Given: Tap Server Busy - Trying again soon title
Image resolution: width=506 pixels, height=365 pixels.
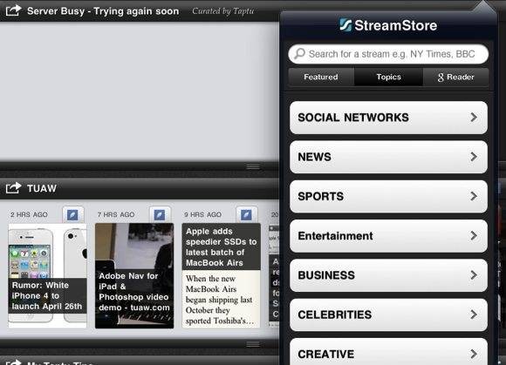Looking at the screenshot, I should 103,11.
